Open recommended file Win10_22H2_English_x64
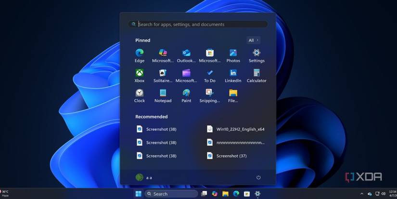Image resolution: width=397 pixels, height=199 pixels. [x=235, y=129]
